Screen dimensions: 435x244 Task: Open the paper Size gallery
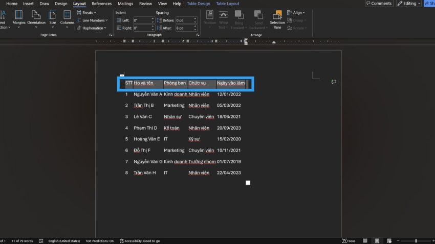(52, 19)
